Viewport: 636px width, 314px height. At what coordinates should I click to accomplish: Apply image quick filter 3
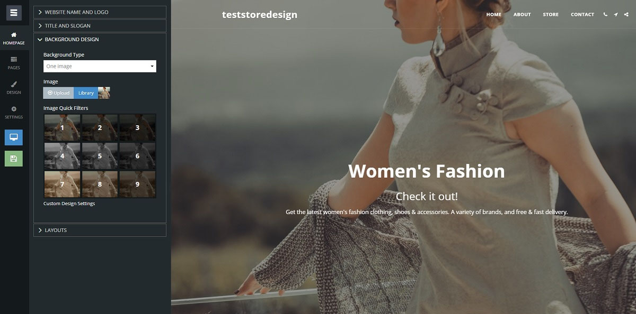click(137, 128)
